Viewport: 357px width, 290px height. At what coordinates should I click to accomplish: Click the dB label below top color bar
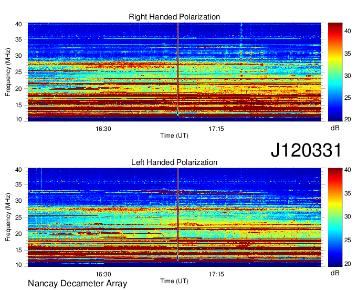point(335,128)
